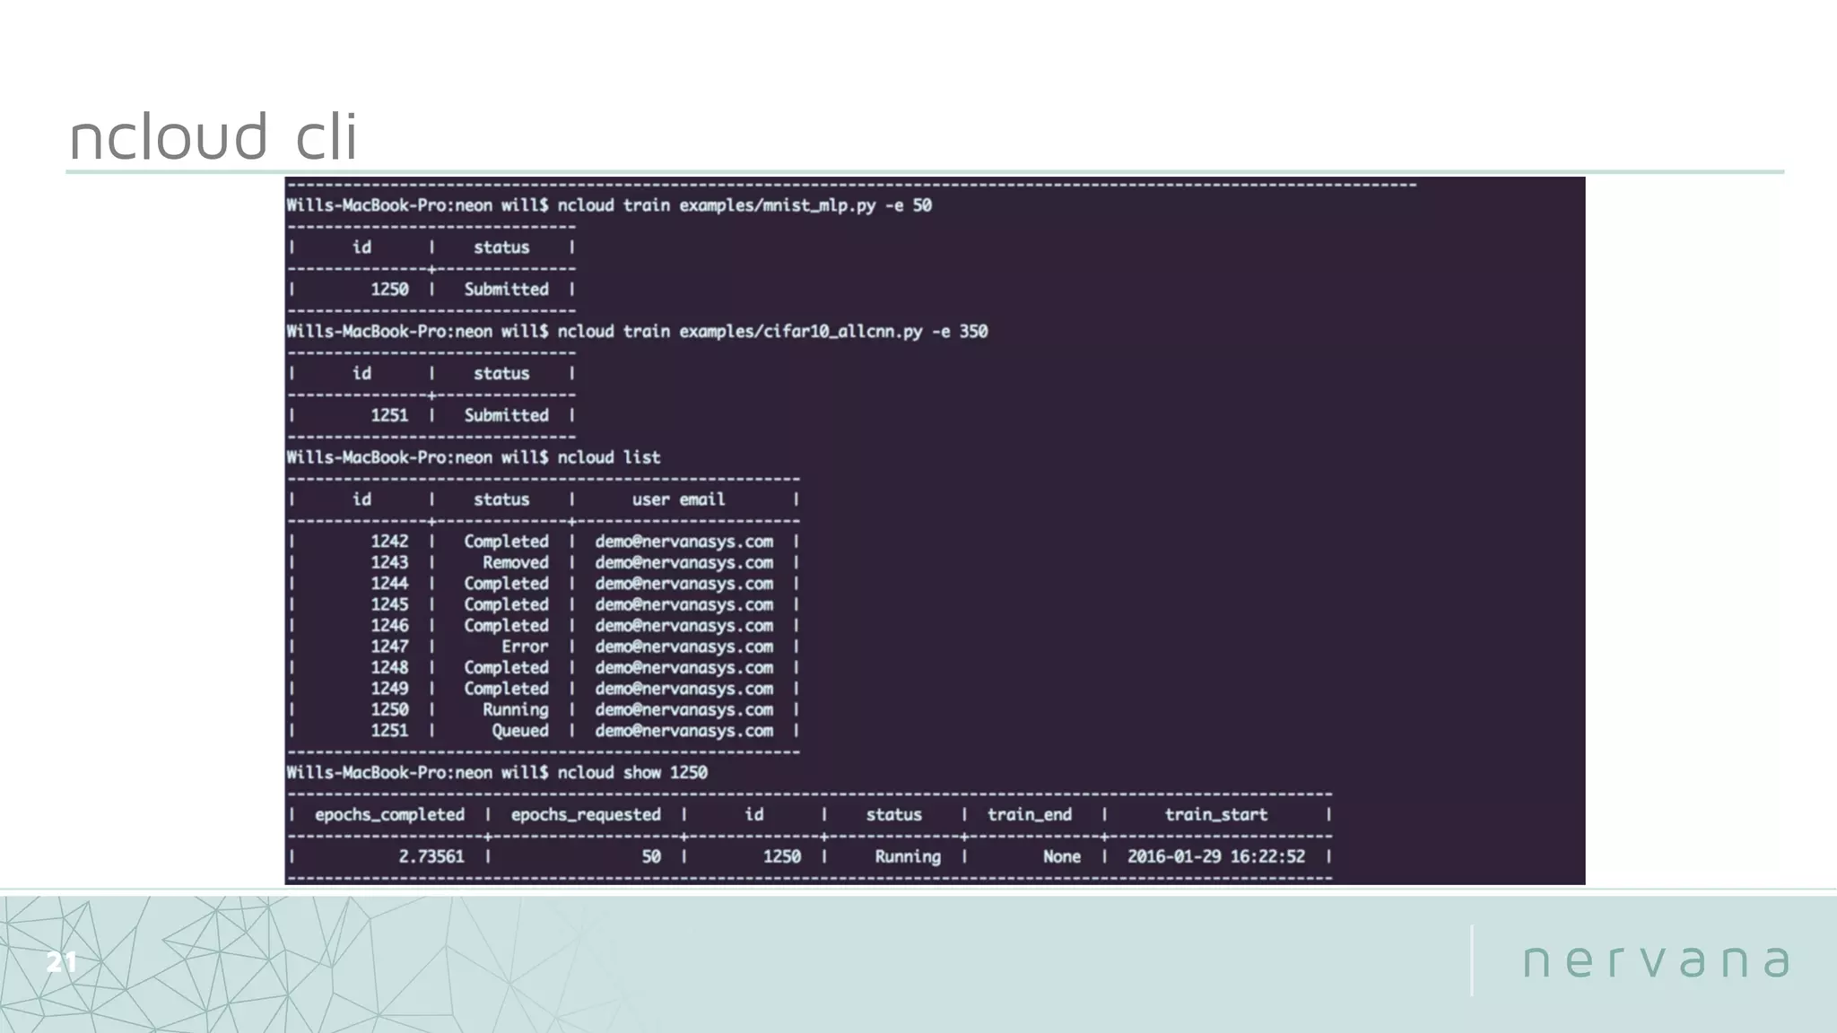Click the timestamp 2016-01-29 16:22:52
This screenshot has height=1033, width=1837.
[1216, 857]
